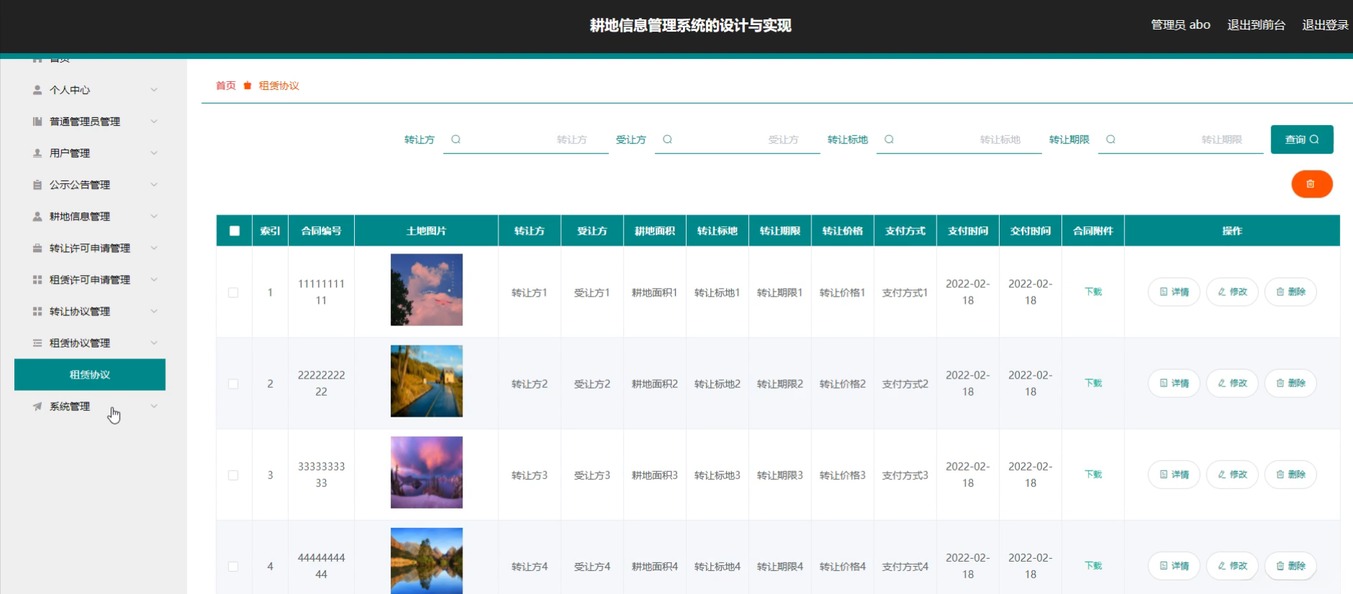Screen dimensions: 1353x594
Task: Open the 个人中心 sidebar menu
Action: click(90, 90)
